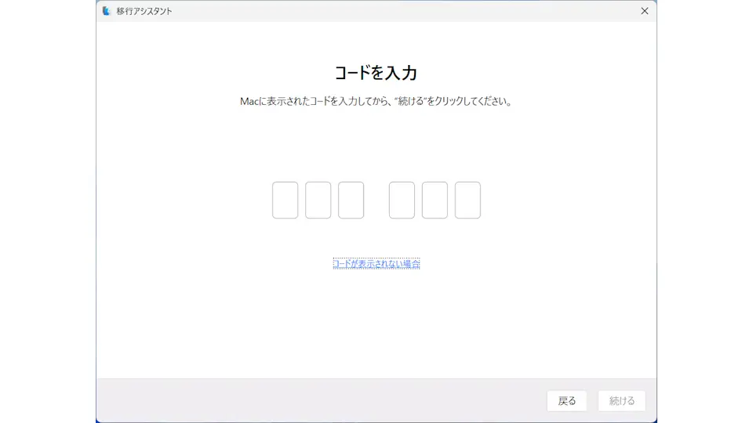Click the コードを入力 heading
Screen dimensions: 753x423
point(376,73)
